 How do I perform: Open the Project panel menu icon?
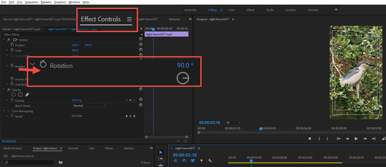(61, 148)
